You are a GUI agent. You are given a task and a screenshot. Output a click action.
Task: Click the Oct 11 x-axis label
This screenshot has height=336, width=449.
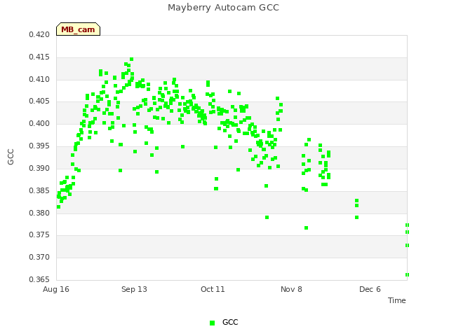(x=213, y=289)
